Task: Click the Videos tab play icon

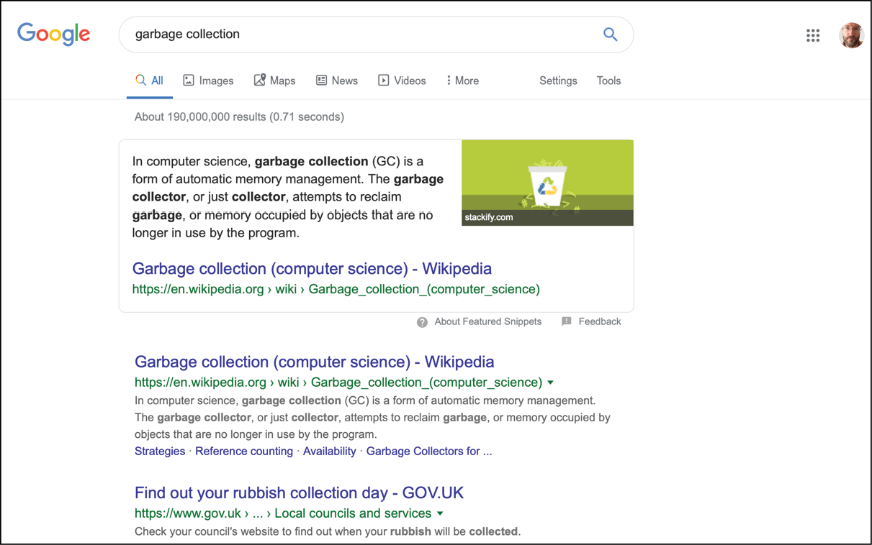Action: click(384, 81)
